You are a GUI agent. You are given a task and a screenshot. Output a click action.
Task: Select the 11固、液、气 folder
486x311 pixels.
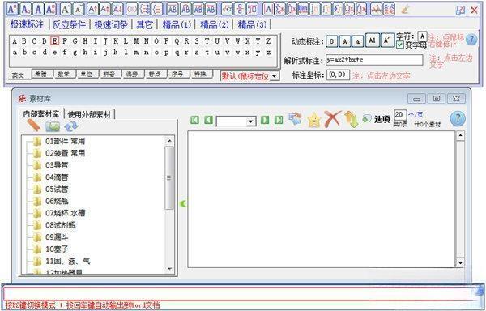(x=67, y=261)
